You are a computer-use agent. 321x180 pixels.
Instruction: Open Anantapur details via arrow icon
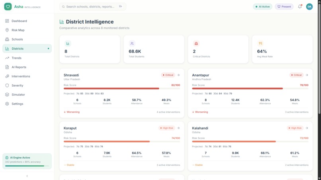click(307, 75)
